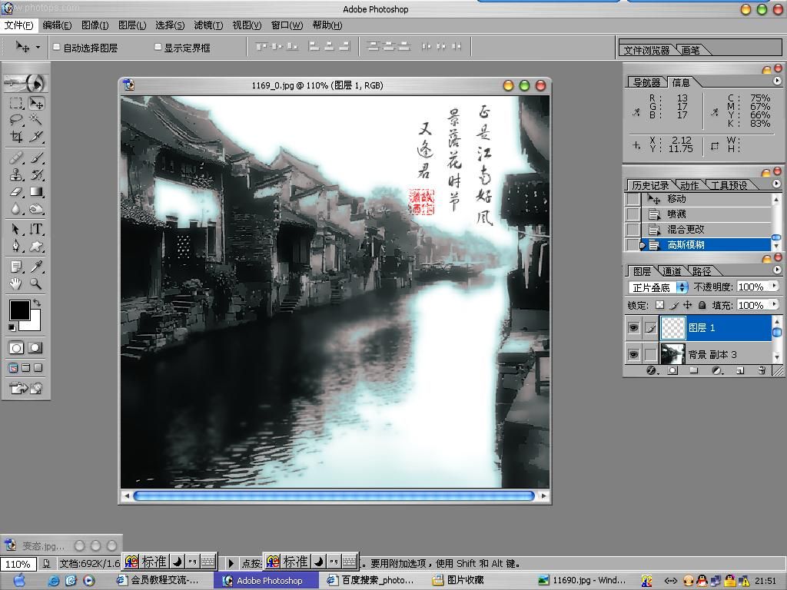
Task: Switch to 路径 tab
Action: 702,271
